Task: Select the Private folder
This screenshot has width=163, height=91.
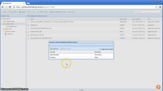Action: click(9, 29)
